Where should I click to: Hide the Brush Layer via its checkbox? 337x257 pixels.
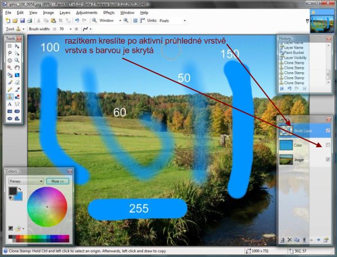point(328,130)
